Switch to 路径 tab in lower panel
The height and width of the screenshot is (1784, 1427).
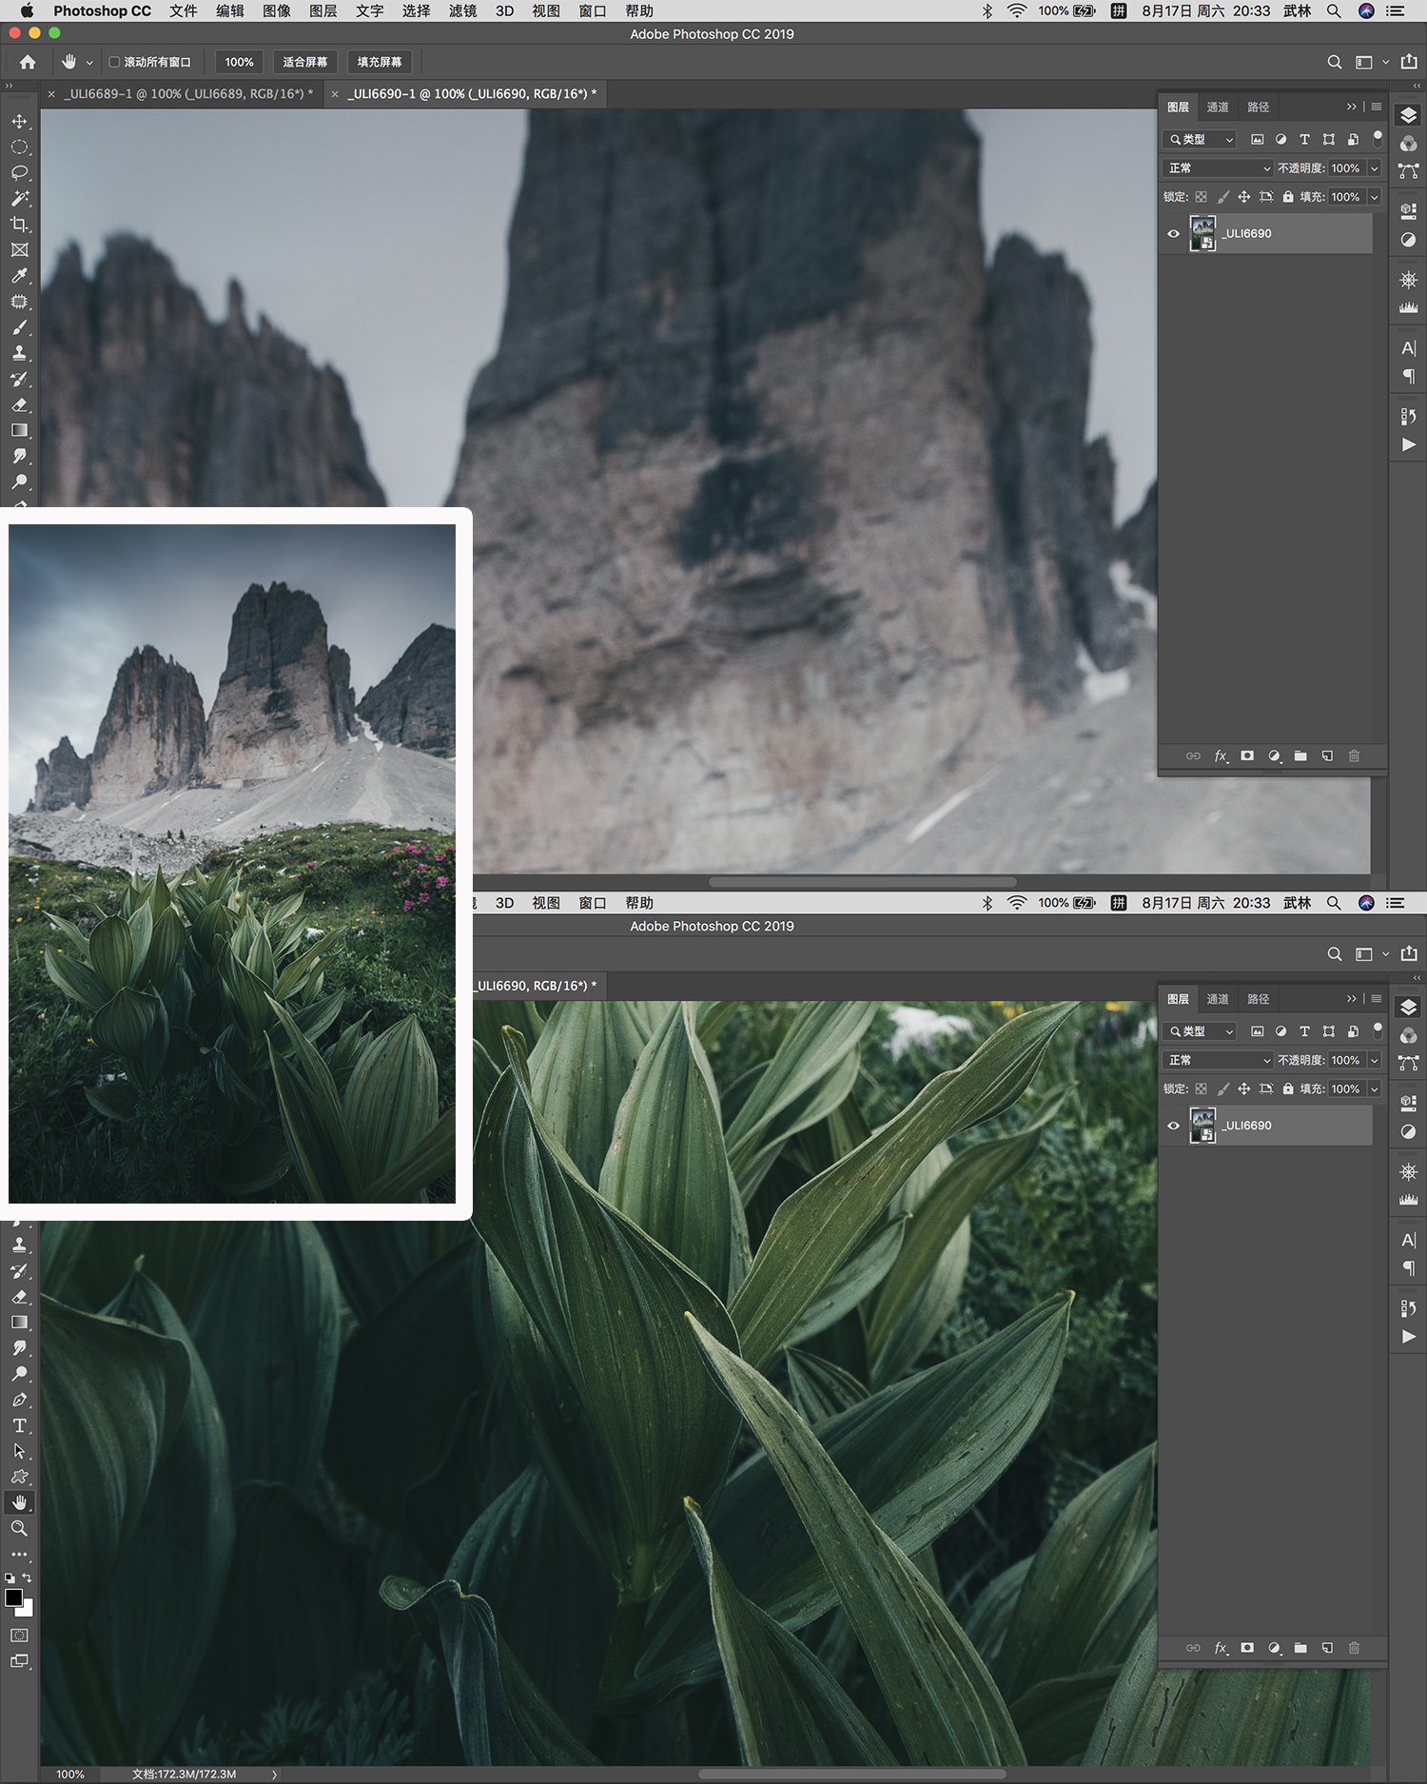[x=1258, y=999]
